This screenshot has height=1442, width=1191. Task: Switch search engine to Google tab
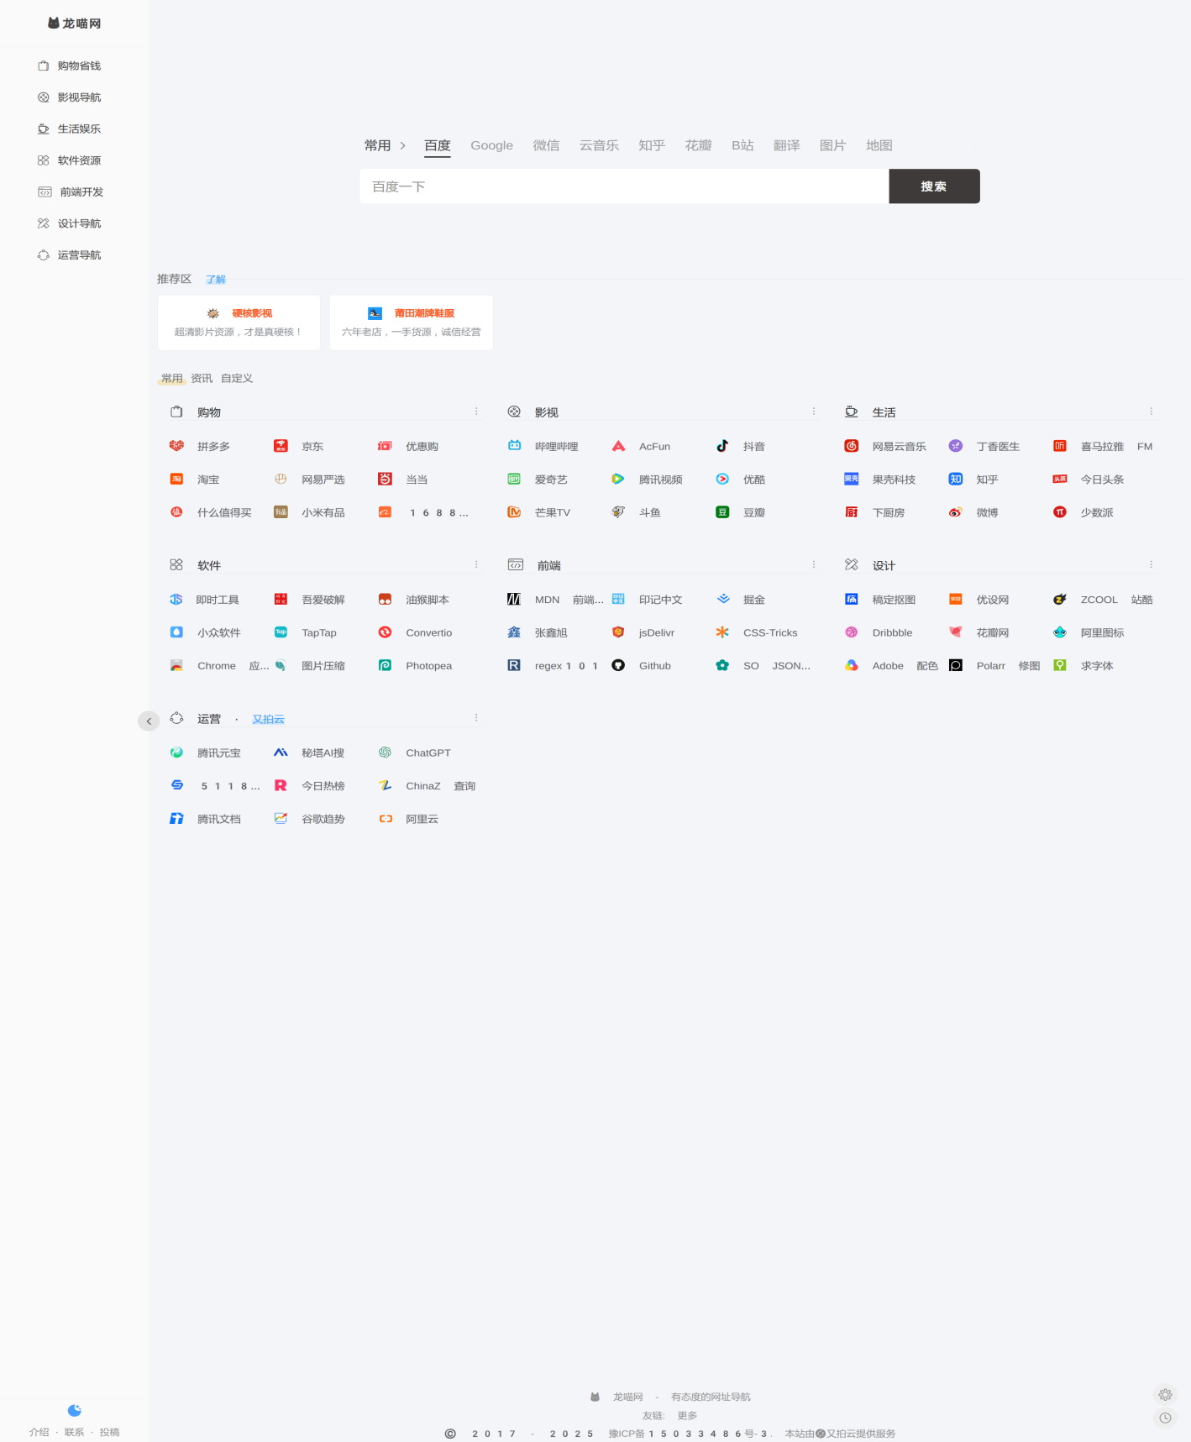point(491,145)
